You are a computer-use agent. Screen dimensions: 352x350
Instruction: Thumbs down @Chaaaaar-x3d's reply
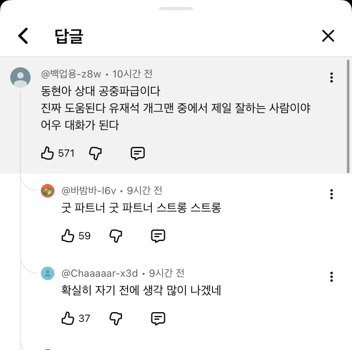116,318
